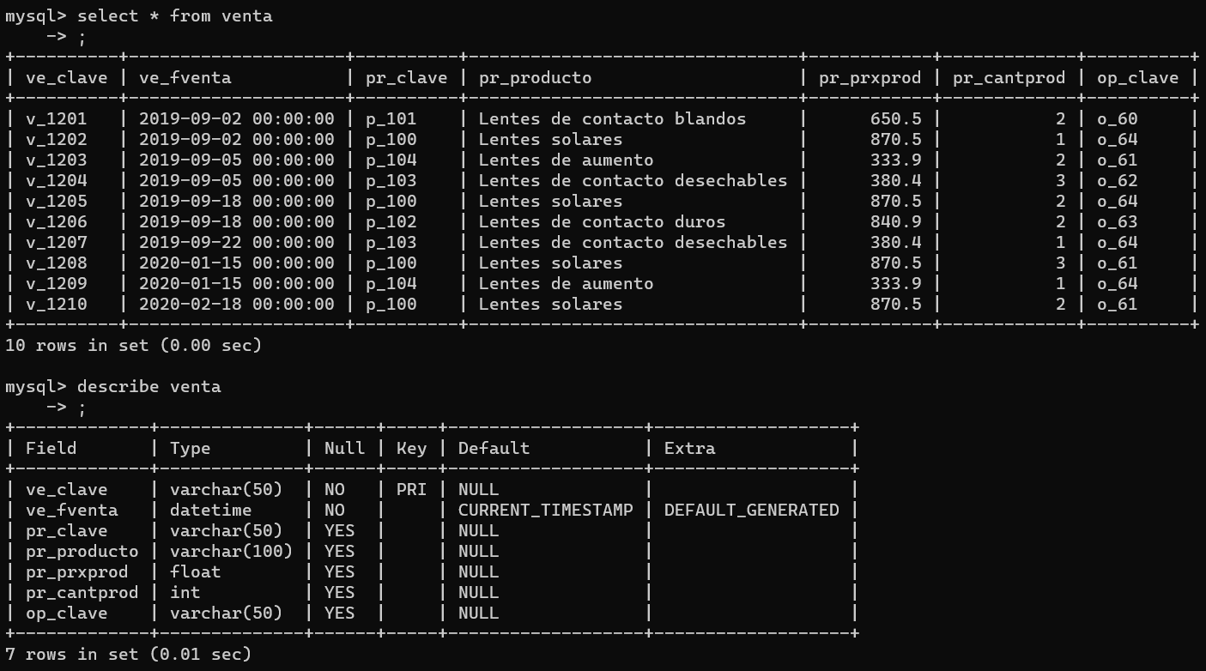
Task: Click pr_producto in the describe Field column
Action: click(82, 552)
